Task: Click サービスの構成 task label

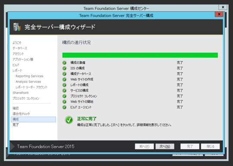Action: [x=79, y=90]
